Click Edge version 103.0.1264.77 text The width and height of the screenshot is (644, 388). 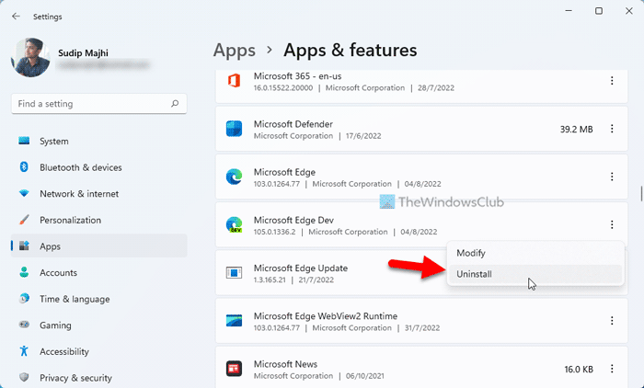[277, 184]
